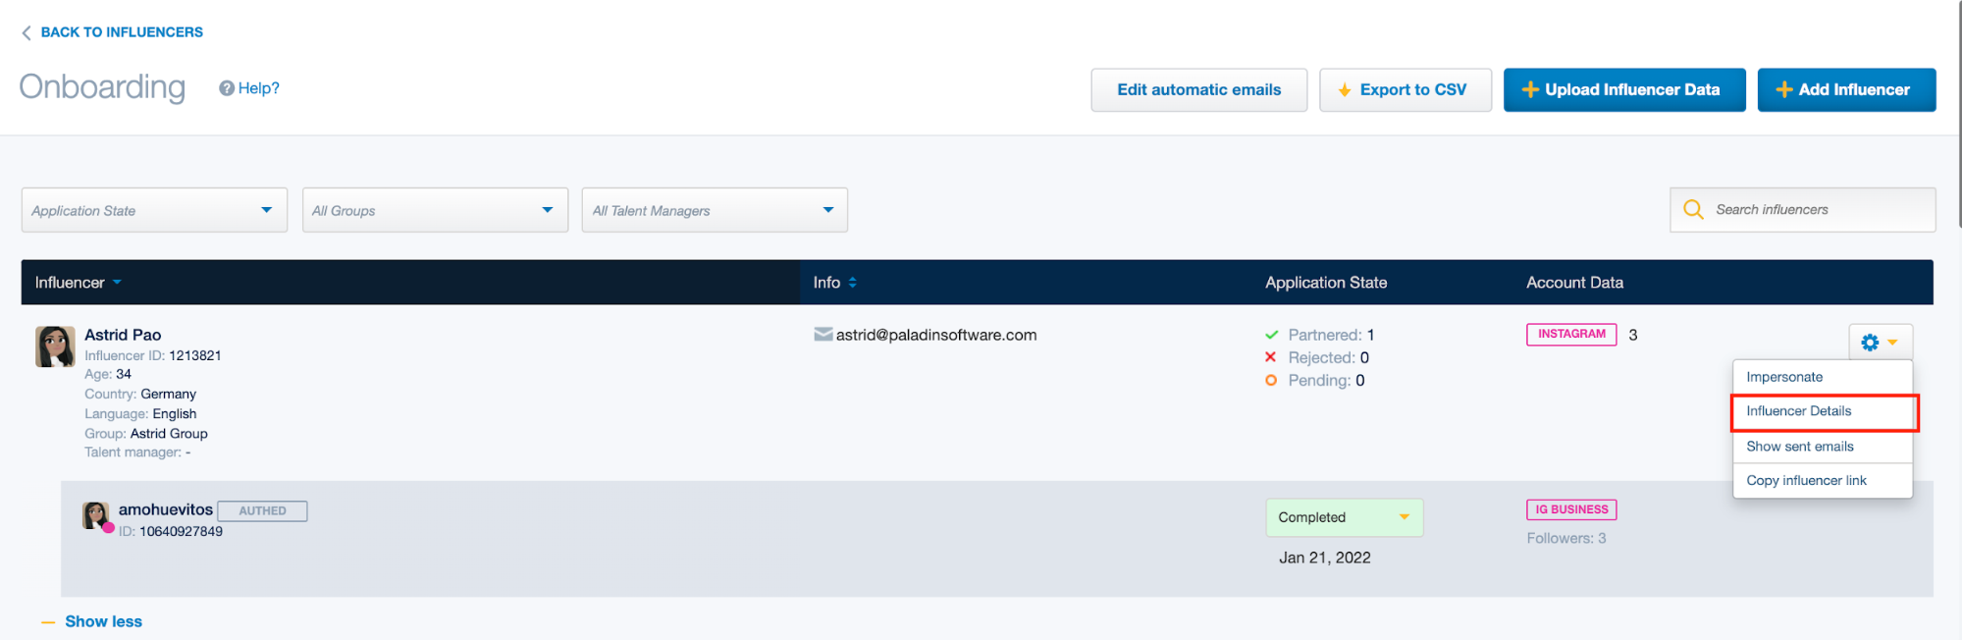Open the Application State filter dropdown
The height and width of the screenshot is (640, 1962).
(154, 210)
